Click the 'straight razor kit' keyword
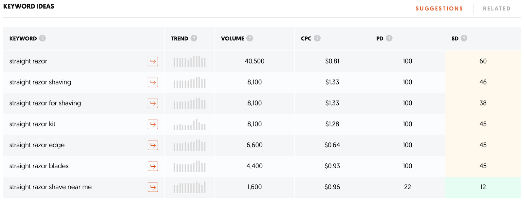 click(x=32, y=124)
